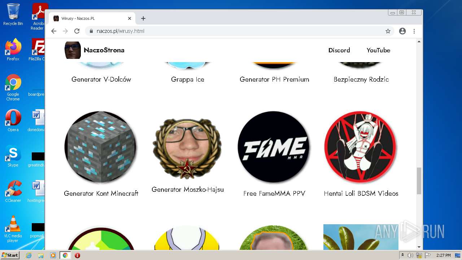This screenshot has height=260, width=462.
Task: Click the taskbar clock showing 2:27 PM
Action: tap(443, 255)
